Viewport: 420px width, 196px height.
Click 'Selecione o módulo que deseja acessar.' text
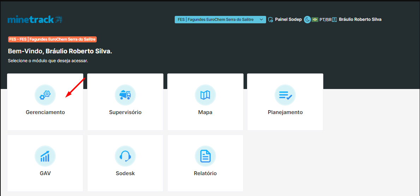(x=48, y=61)
